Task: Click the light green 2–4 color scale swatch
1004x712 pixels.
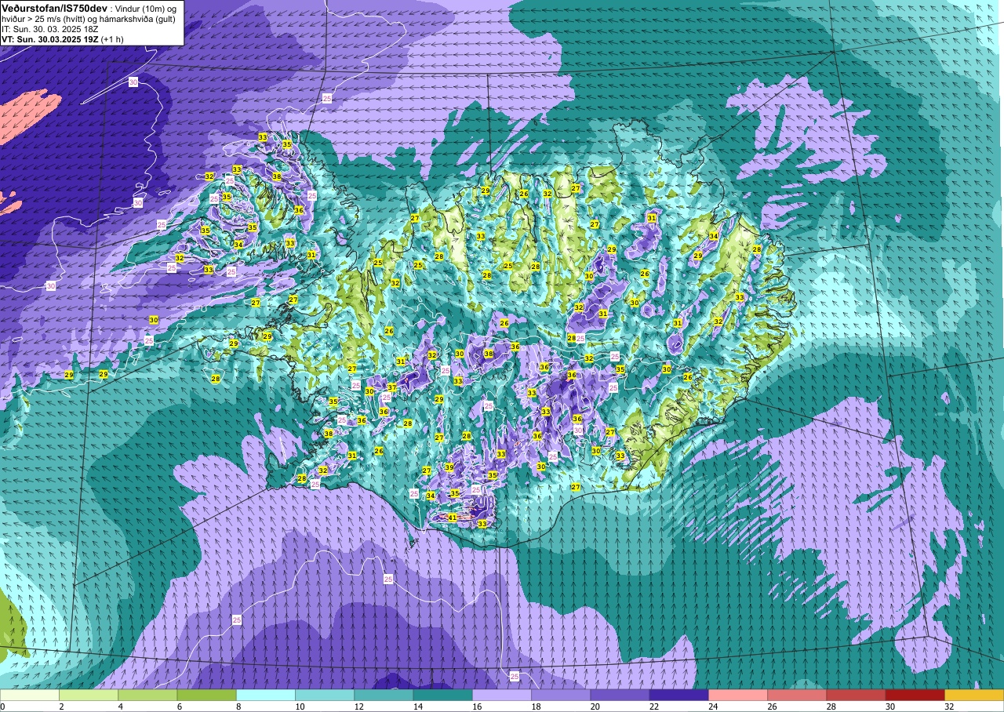Action: tap(89, 695)
